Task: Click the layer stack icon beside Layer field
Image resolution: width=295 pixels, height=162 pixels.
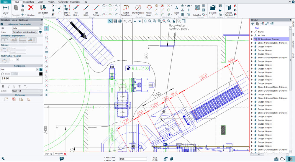Action: (x=40, y=32)
